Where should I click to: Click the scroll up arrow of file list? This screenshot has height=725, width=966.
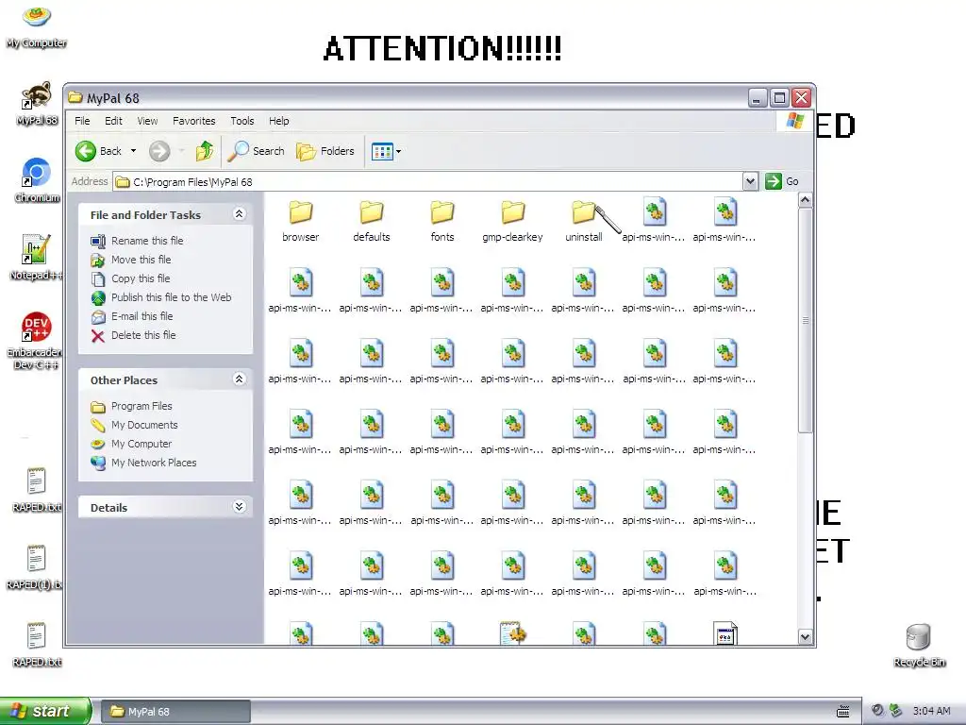pyautogui.click(x=805, y=200)
